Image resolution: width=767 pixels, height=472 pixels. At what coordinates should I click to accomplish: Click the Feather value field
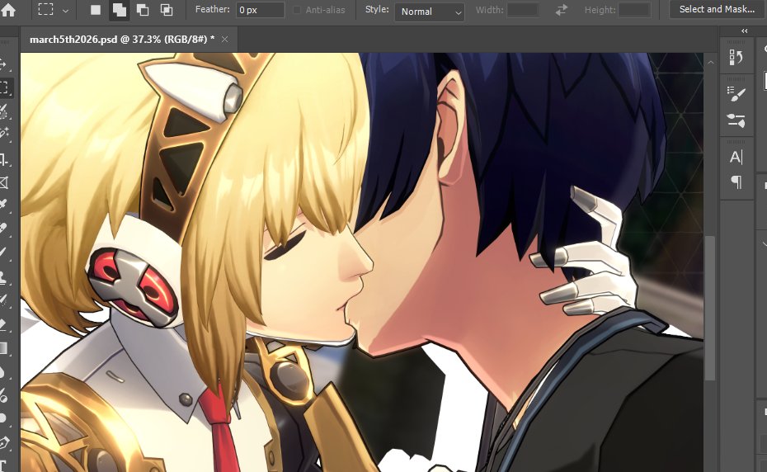261,10
